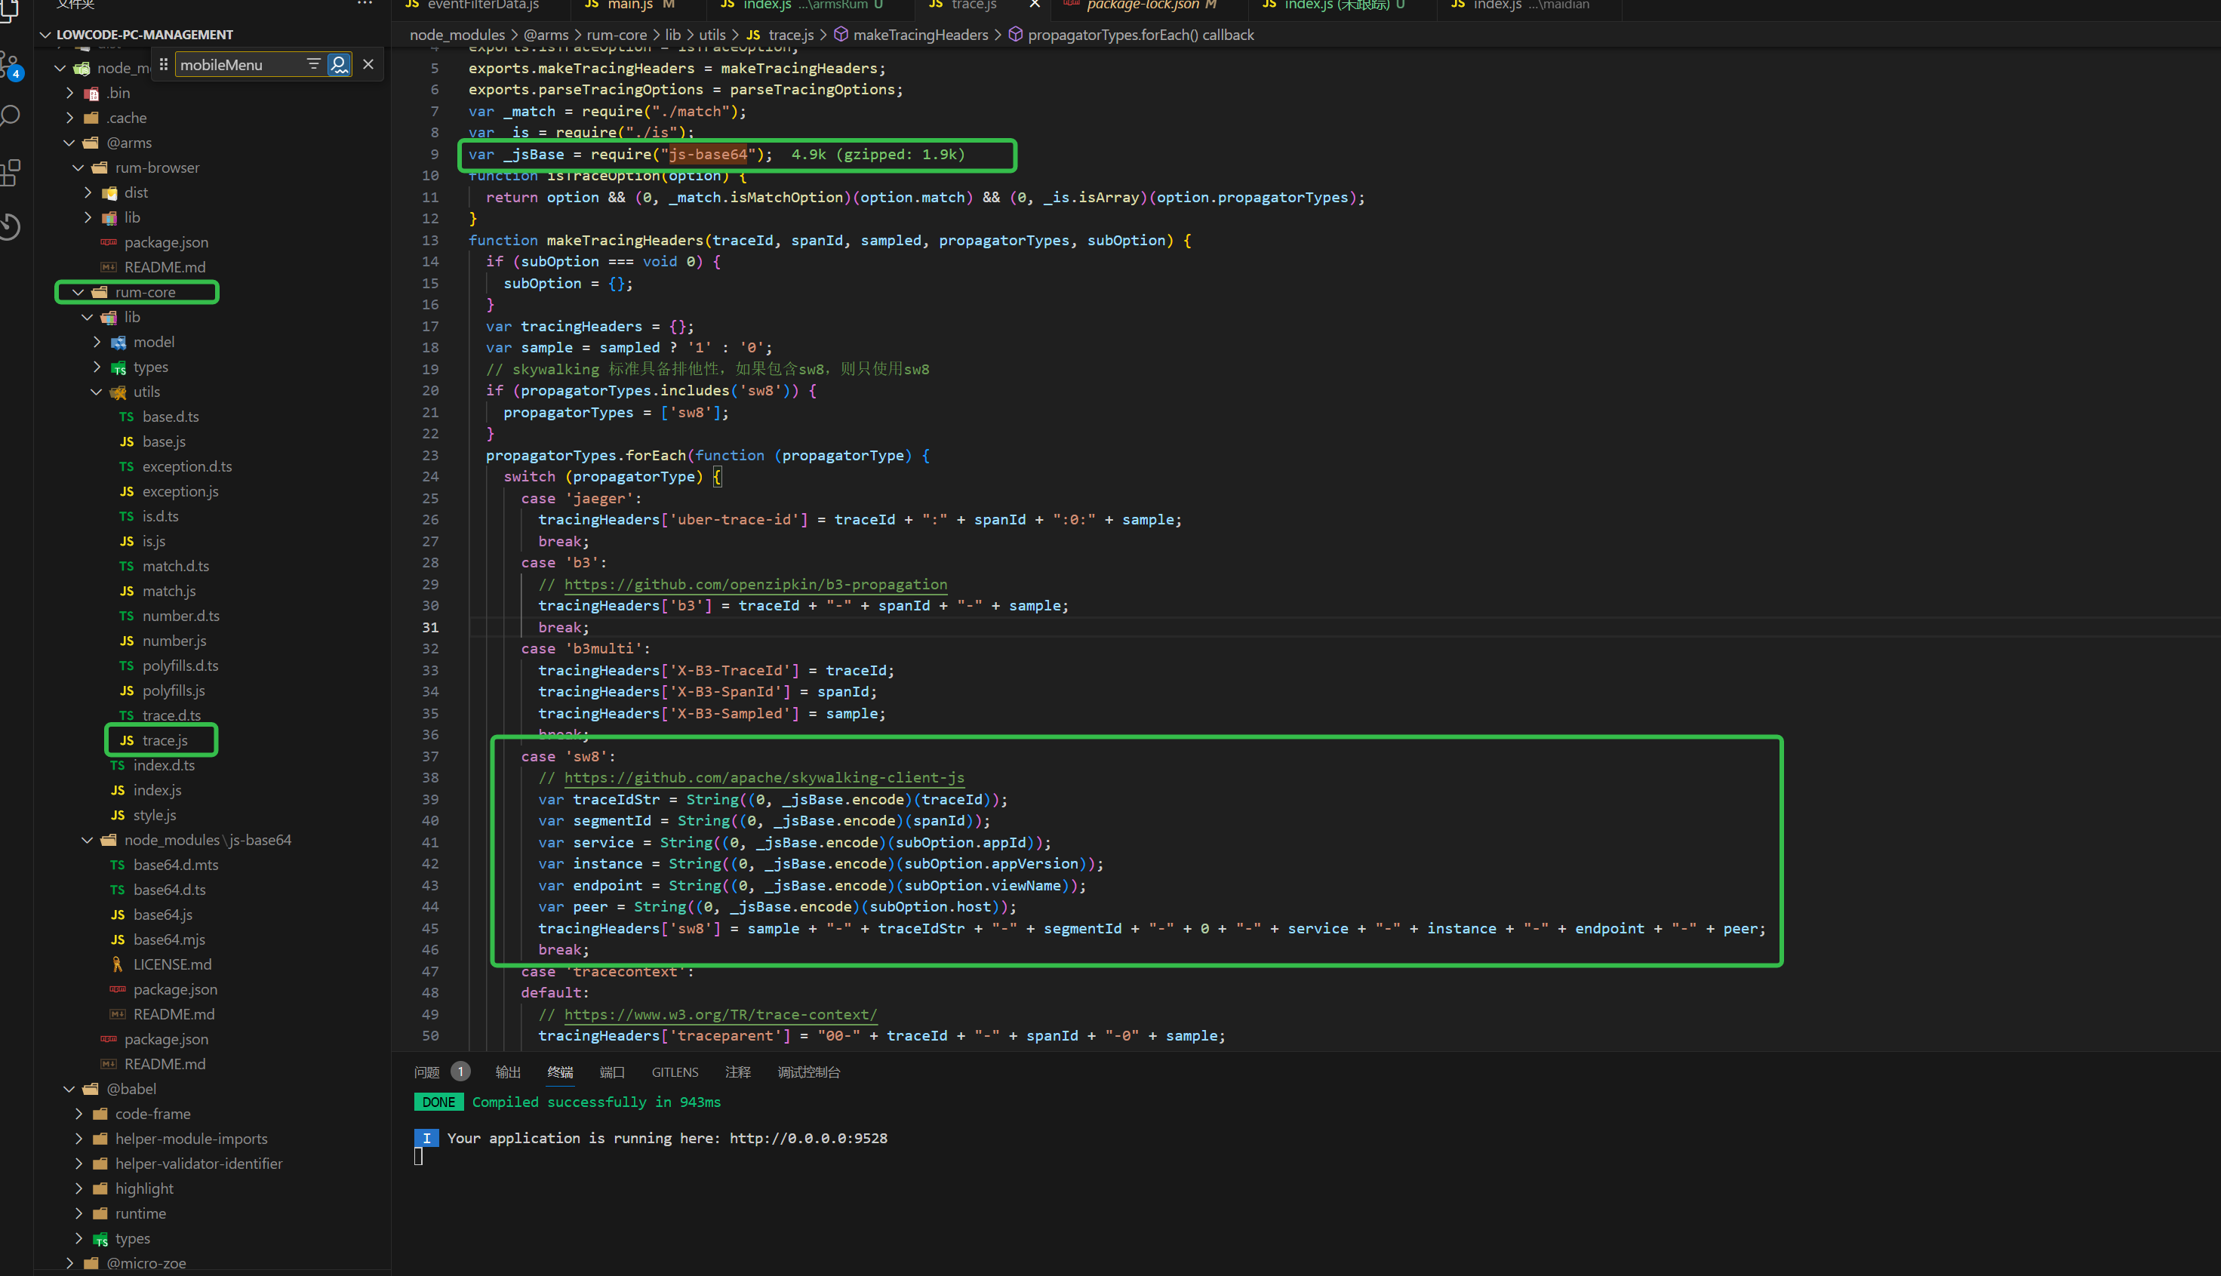Screen dimensions: 2221x1276
Task: Switch to eventFilterData.js editor tab
Action: 483,5
